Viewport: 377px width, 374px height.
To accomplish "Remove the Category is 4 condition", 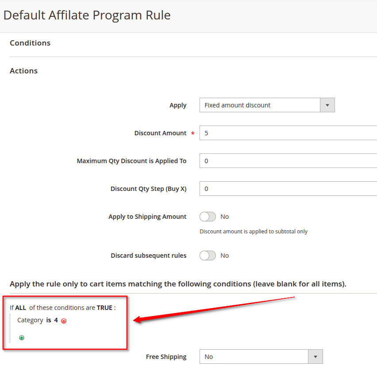I will 64,321.
